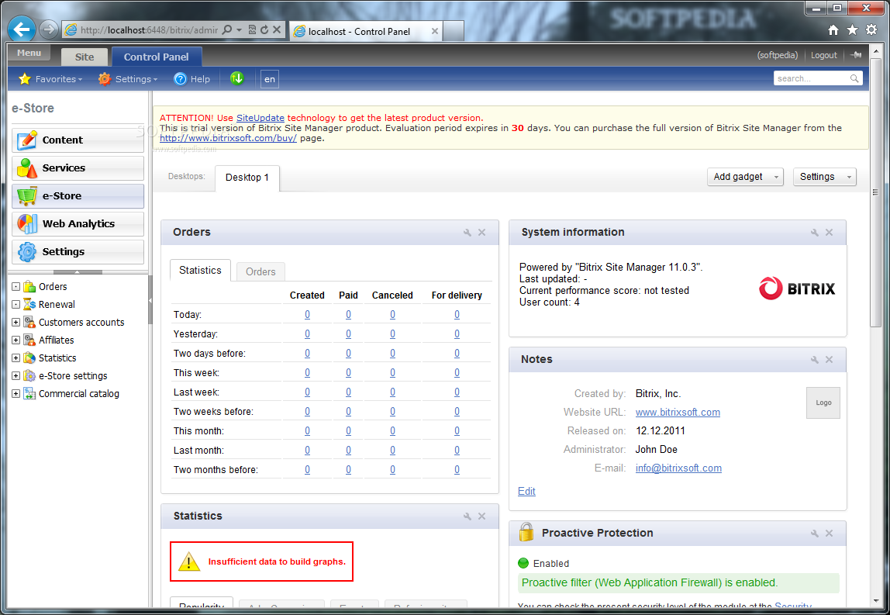Select the Statistics tab in Orders gadget
This screenshot has width=890, height=615.
200,271
